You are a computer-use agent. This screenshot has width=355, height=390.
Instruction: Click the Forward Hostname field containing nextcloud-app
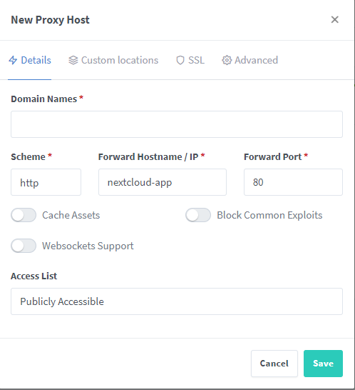163,182
